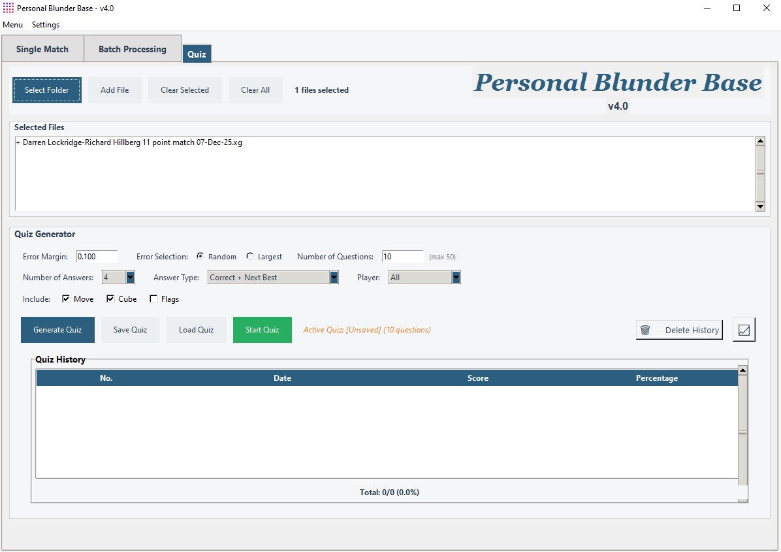Select the Largest error selection option

[250, 257]
